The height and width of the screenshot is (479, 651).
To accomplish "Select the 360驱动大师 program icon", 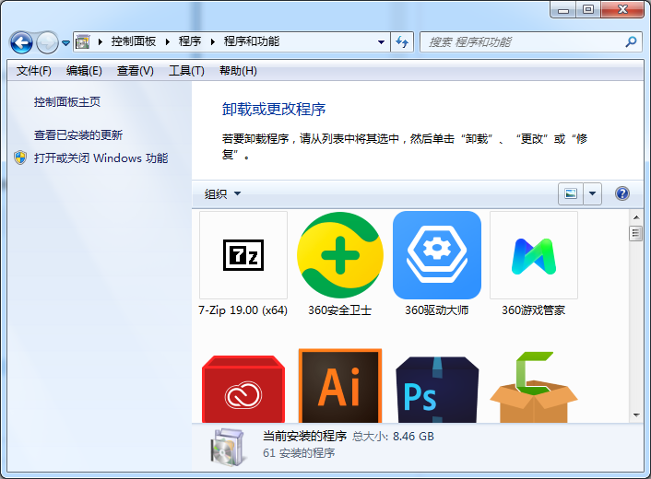I will coord(437,255).
